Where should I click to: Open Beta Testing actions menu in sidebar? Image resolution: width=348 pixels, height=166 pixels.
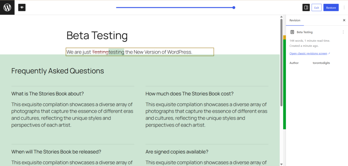coord(343,32)
